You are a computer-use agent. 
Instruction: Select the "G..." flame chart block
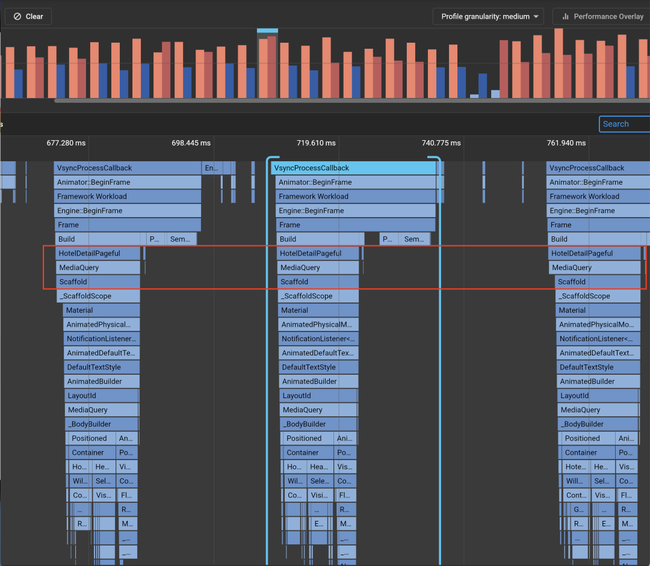tap(578, 509)
